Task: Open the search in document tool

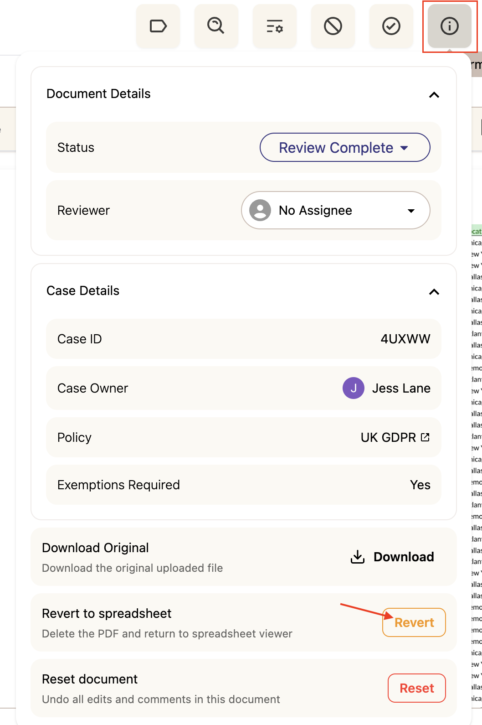Action: [216, 26]
